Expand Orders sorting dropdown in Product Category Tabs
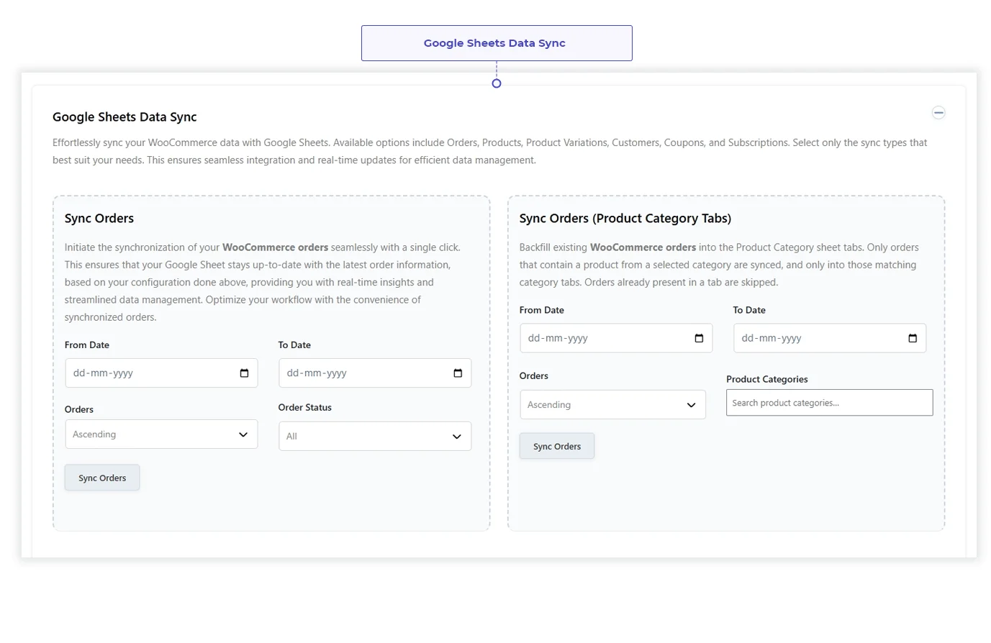 click(612, 404)
